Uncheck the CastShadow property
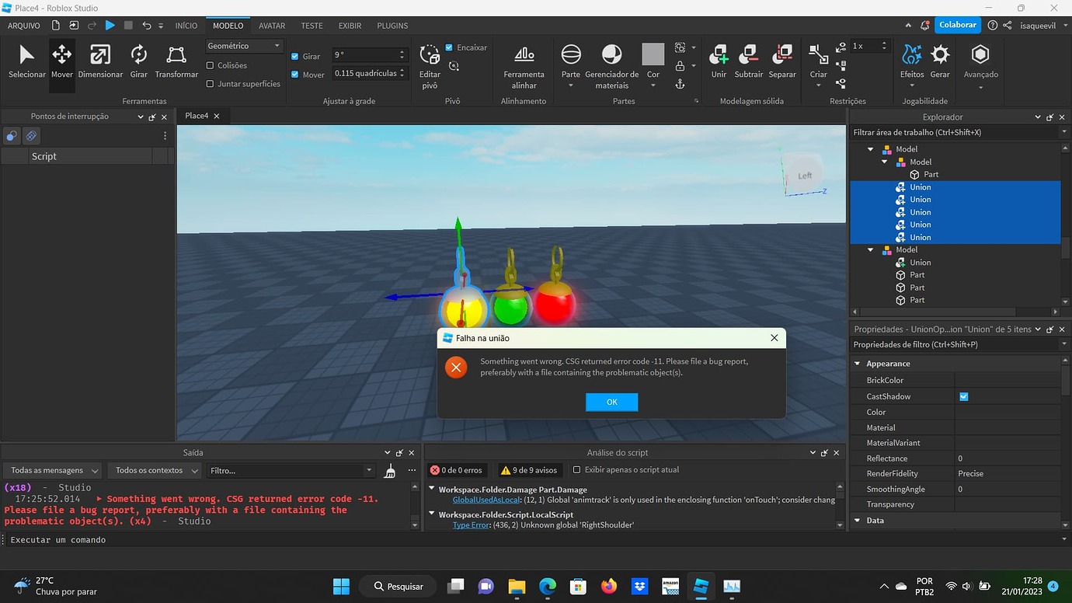This screenshot has width=1072, height=603. click(964, 396)
